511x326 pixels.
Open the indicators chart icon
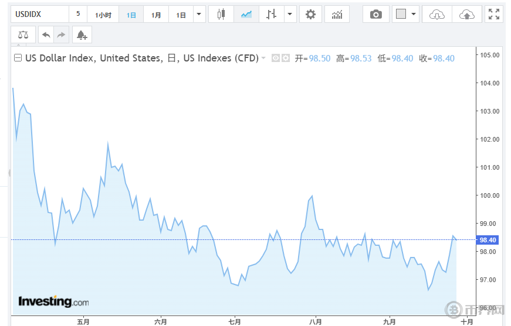[x=337, y=15]
